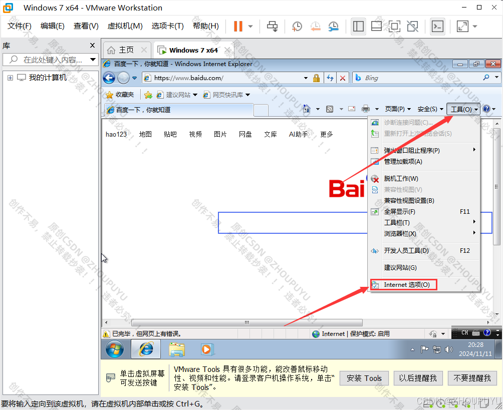
Task: Click the security lock icon in address bar
Action: tap(316, 78)
